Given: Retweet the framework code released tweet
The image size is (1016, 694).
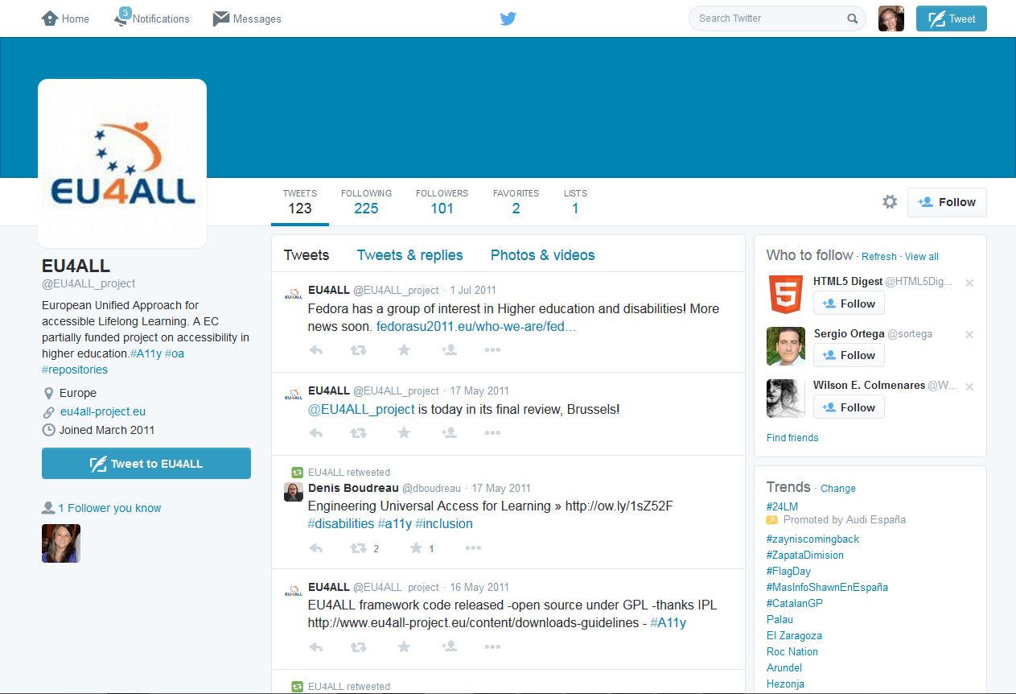Looking at the screenshot, I should click(359, 647).
